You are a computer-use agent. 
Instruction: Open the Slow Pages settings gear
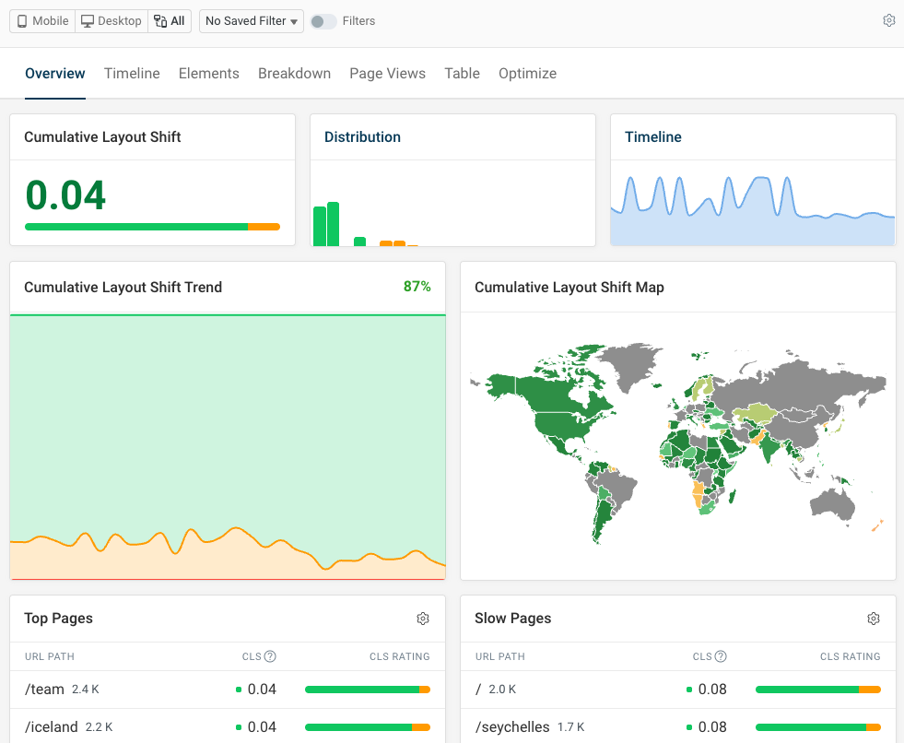874,619
